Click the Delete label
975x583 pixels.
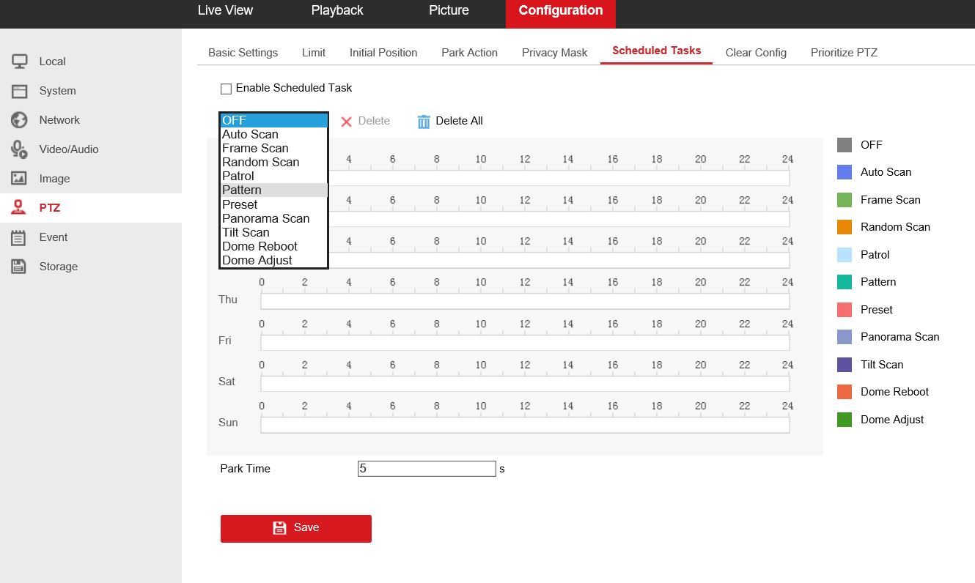pyautogui.click(x=374, y=121)
